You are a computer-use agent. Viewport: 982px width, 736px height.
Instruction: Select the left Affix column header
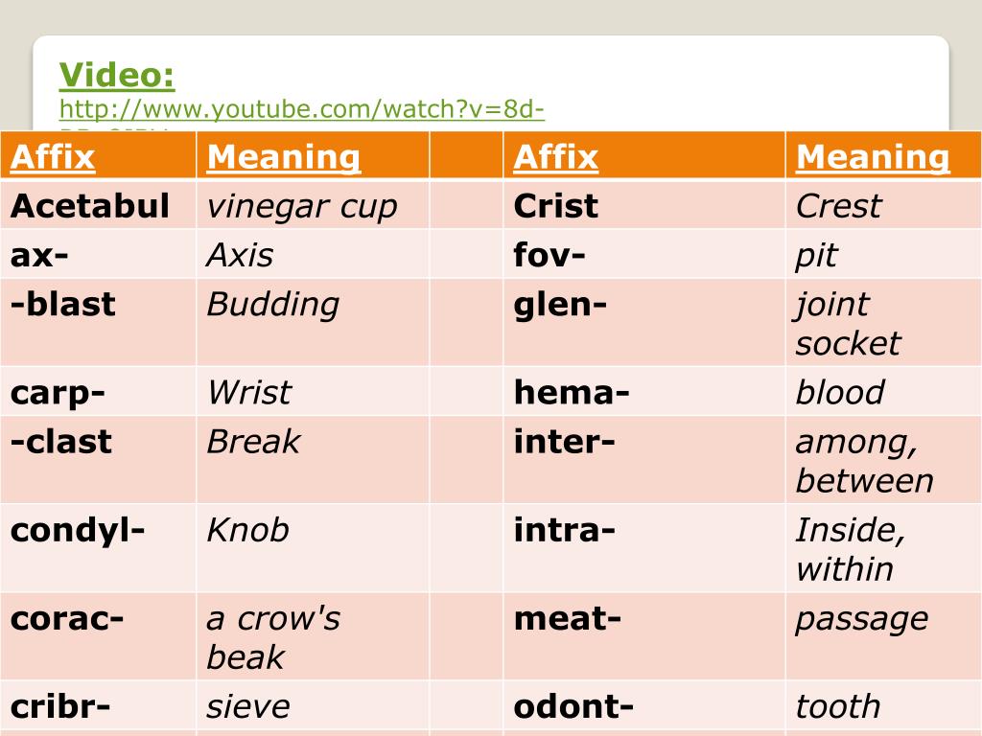[99, 156]
